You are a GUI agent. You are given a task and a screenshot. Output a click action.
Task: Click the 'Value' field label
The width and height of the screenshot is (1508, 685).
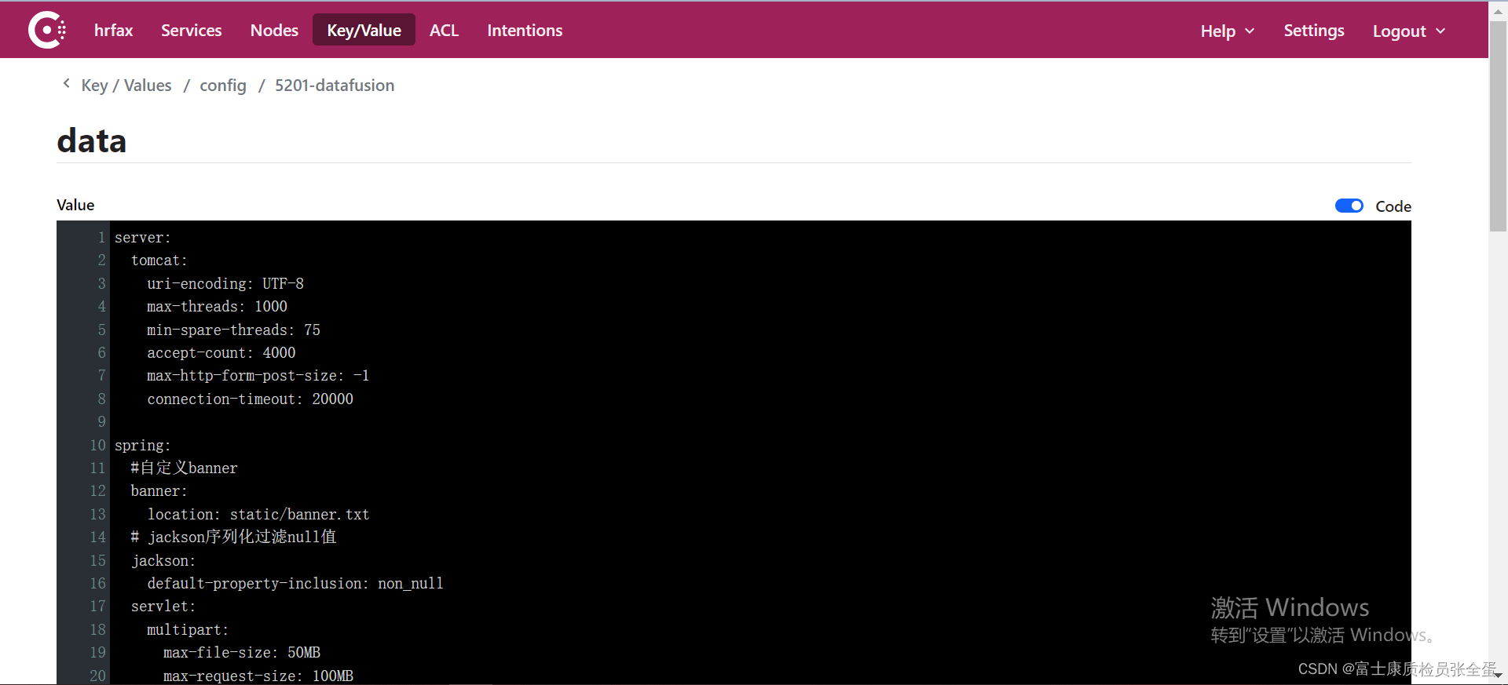coord(75,205)
